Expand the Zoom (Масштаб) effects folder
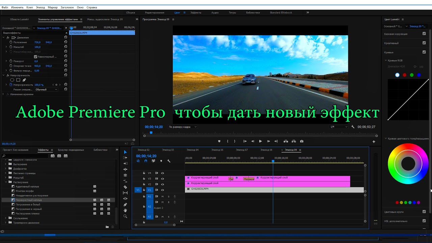 [6, 178]
